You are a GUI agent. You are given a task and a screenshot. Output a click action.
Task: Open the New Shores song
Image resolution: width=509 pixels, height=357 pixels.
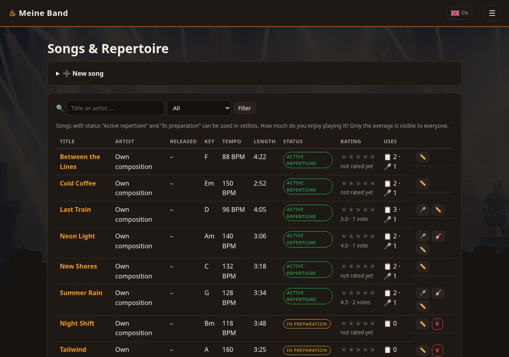pyautogui.click(x=78, y=266)
